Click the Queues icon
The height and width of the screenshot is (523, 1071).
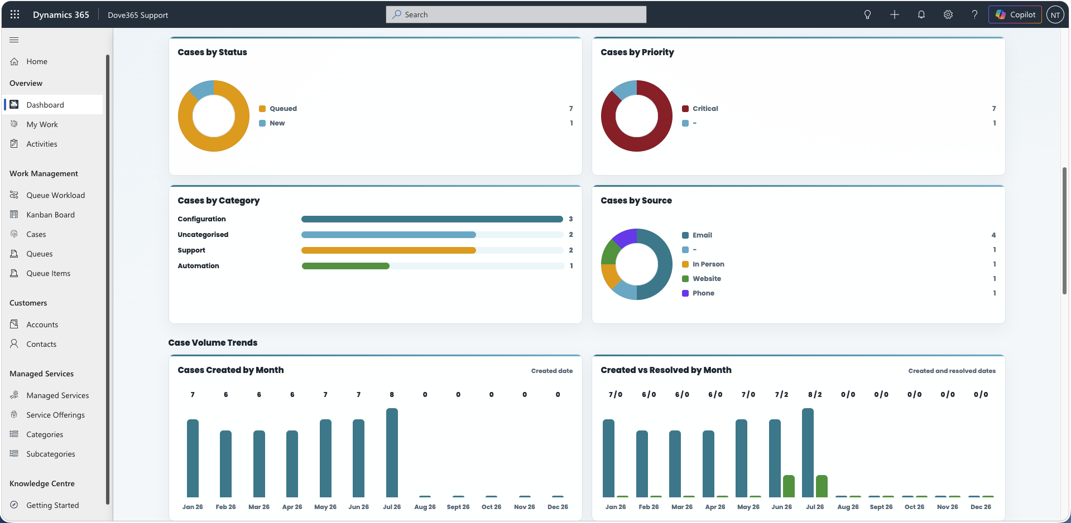coord(15,253)
